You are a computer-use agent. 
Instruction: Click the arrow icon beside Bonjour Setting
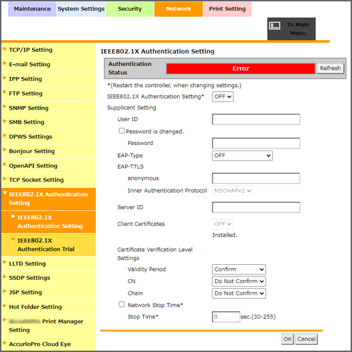click(x=5, y=150)
